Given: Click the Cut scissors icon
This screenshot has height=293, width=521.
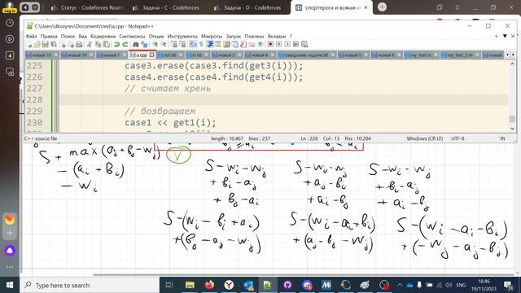Looking at the screenshot, I should coord(89,44).
